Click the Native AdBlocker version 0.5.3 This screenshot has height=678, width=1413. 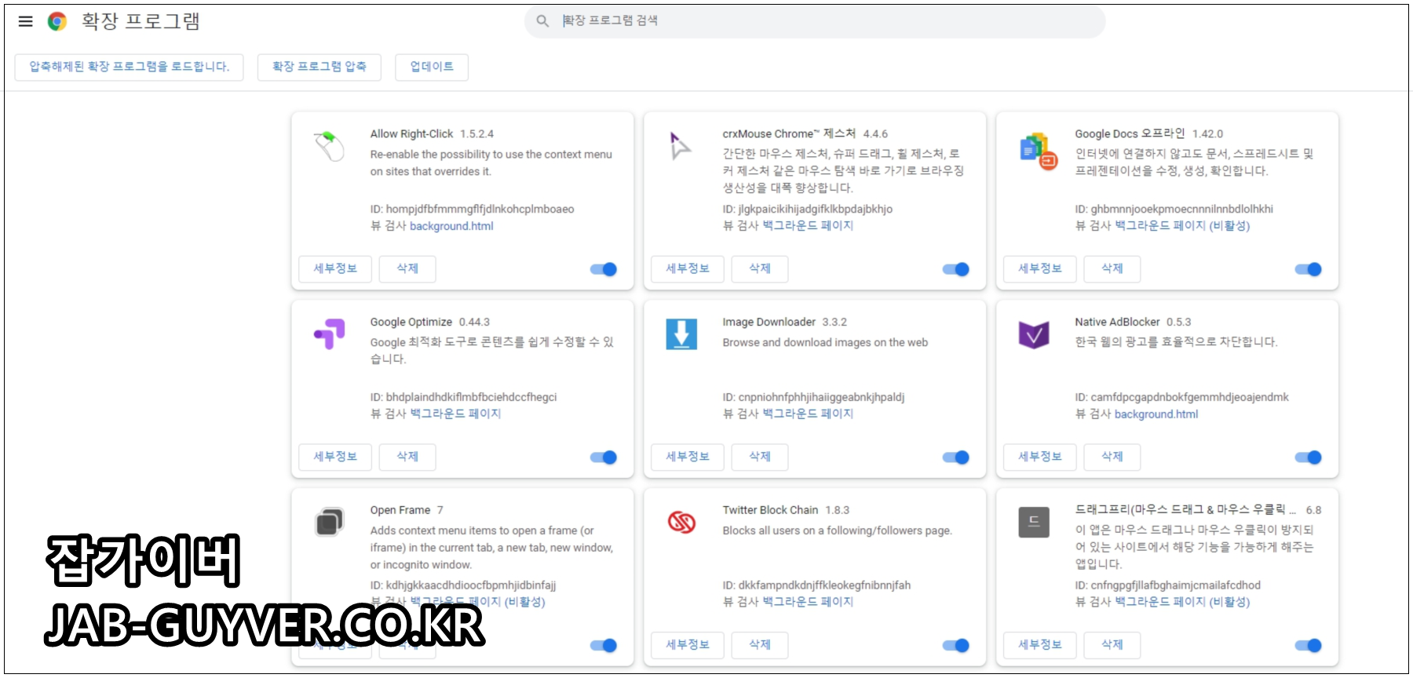click(x=1178, y=322)
